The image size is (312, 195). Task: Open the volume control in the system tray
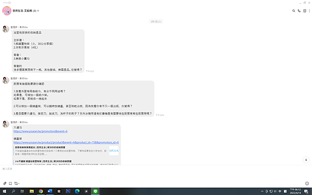pyautogui.click(x=276, y=191)
